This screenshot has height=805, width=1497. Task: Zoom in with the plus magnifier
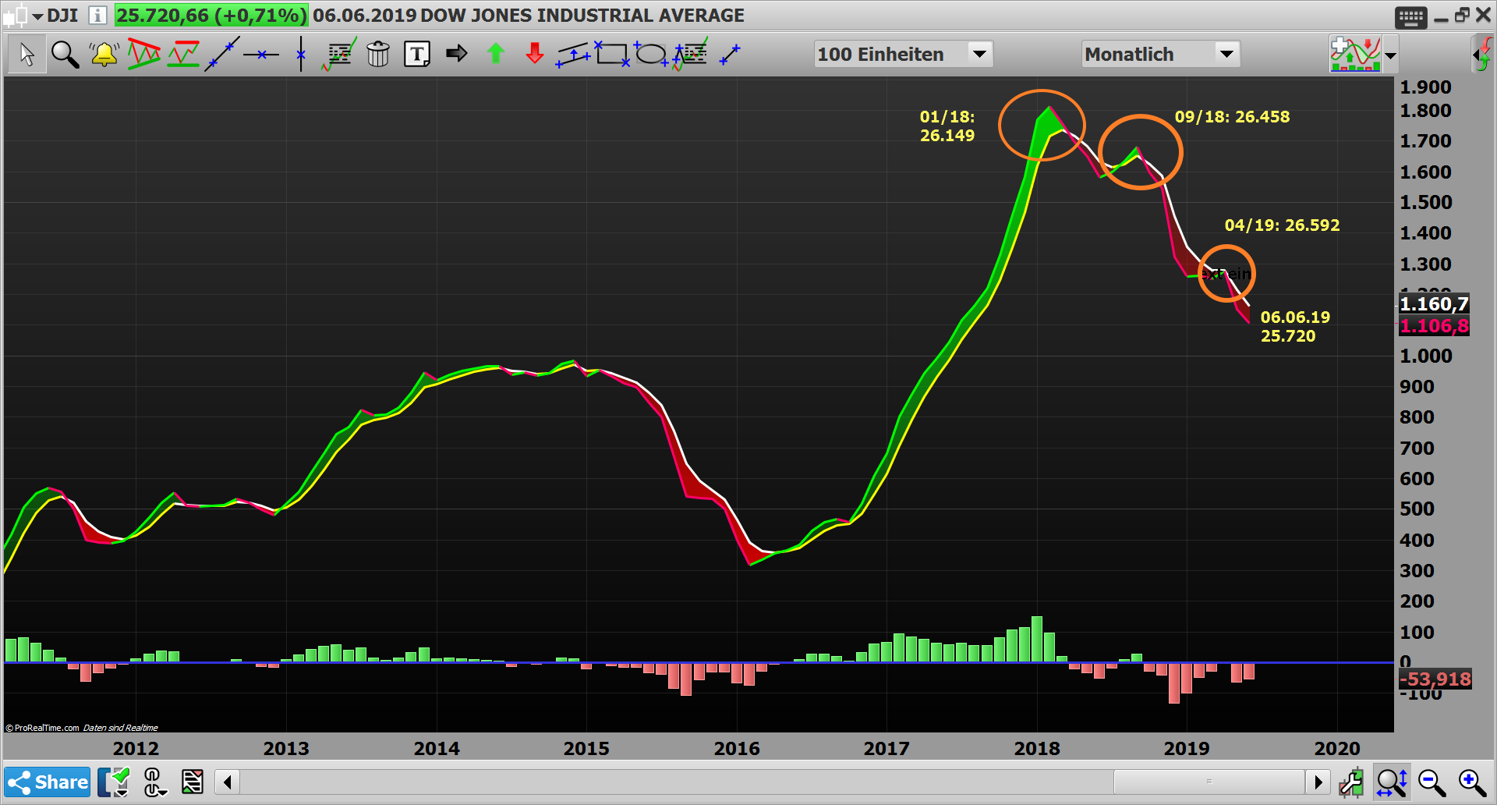pyautogui.click(x=1472, y=782)
